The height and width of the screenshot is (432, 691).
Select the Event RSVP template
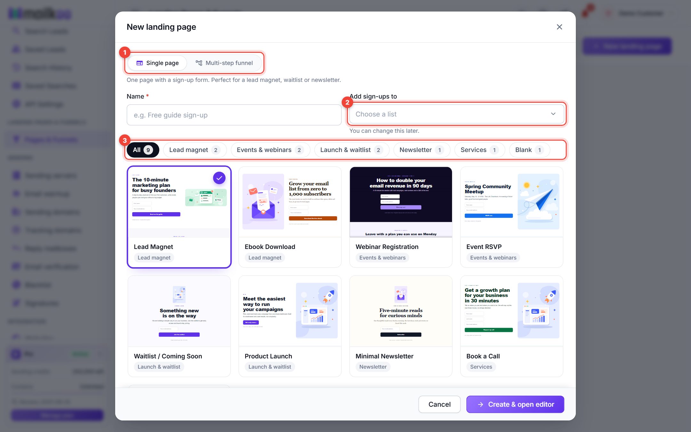tap(512, 217)
